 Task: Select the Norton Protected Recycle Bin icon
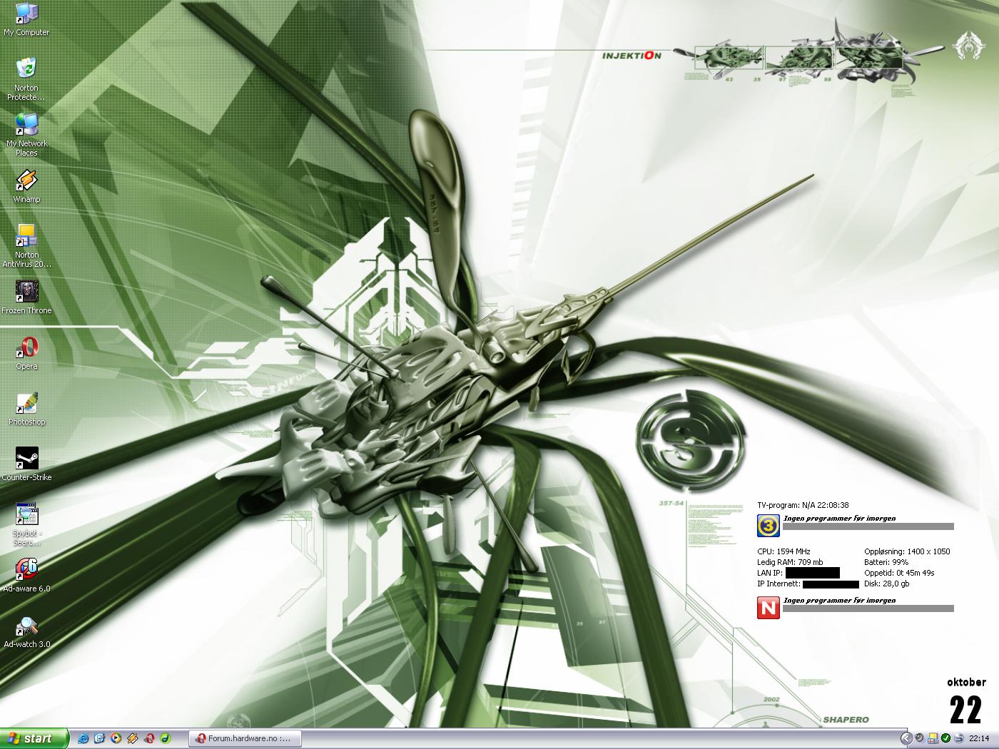tap(26, 78)
